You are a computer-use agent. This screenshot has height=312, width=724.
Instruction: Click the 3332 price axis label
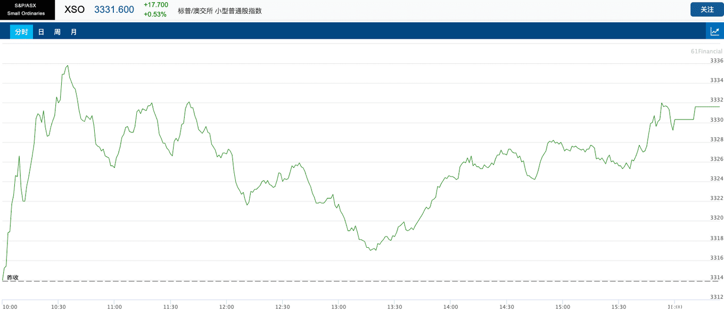click(717, 100)
